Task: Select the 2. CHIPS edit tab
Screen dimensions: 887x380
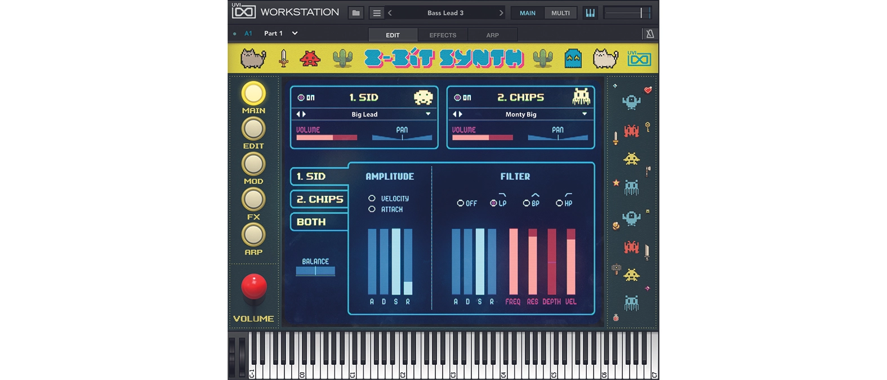Action: pos(319,199)
